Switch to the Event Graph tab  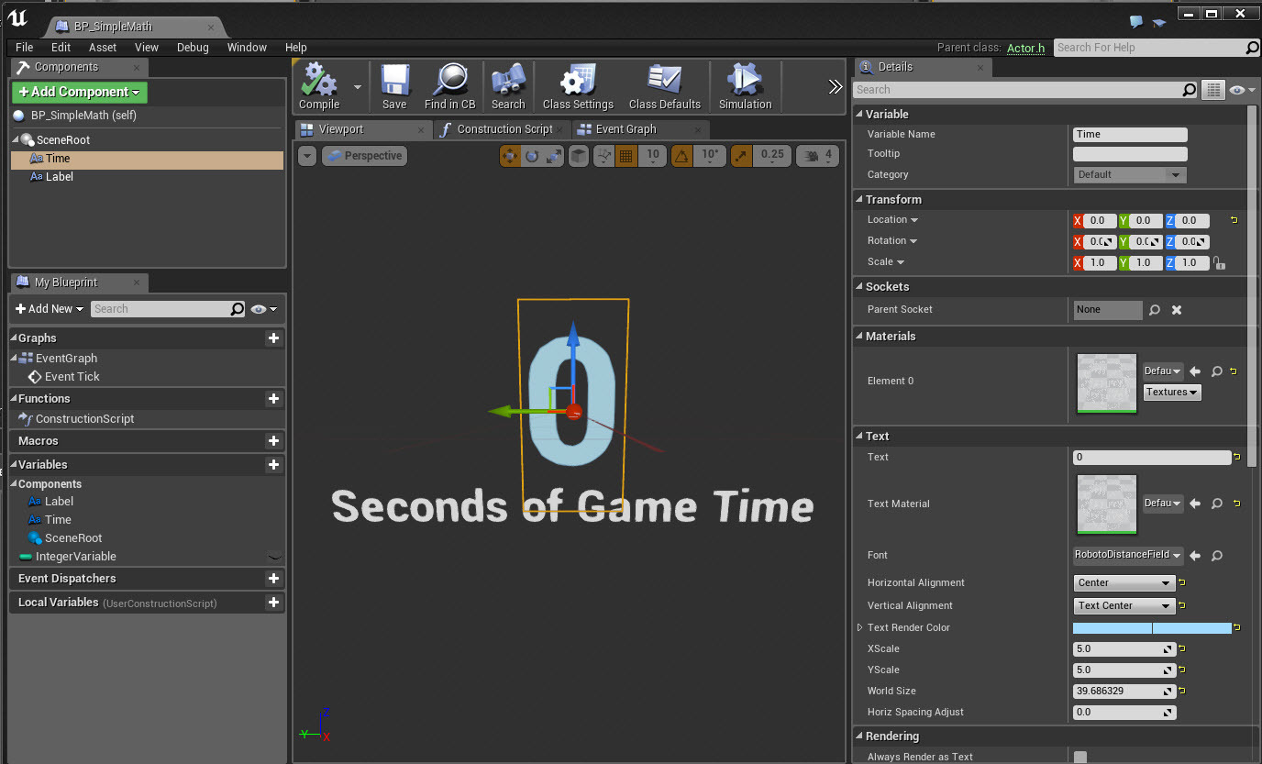[x=626, y=129]
